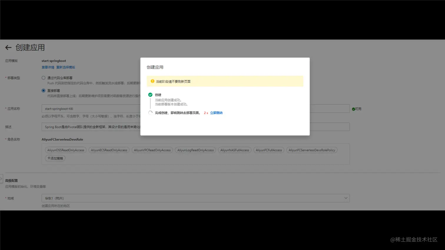Click the AliyunNASFullAccess policy tag

(x=235, y=150)
